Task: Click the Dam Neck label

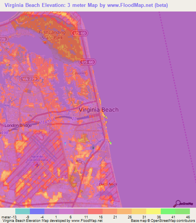Action: coord(108,184)
